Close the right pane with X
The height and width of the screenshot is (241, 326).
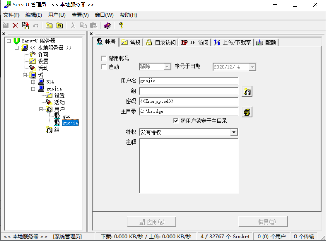coord(91,34)
